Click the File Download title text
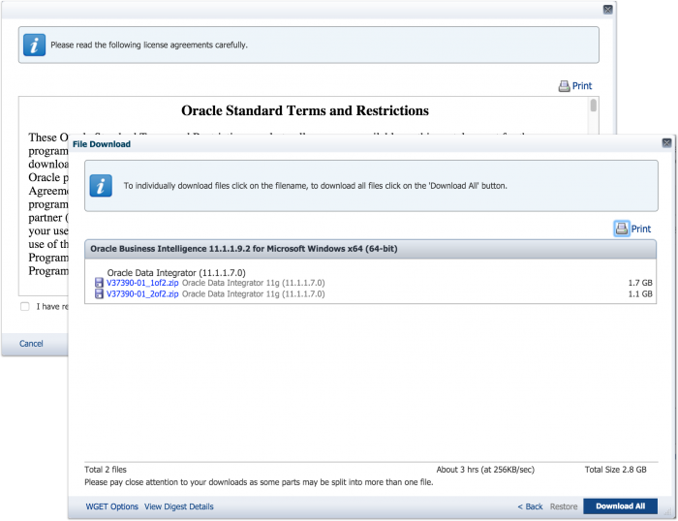This screenshot has height=521, width=678. pos(102,144)
